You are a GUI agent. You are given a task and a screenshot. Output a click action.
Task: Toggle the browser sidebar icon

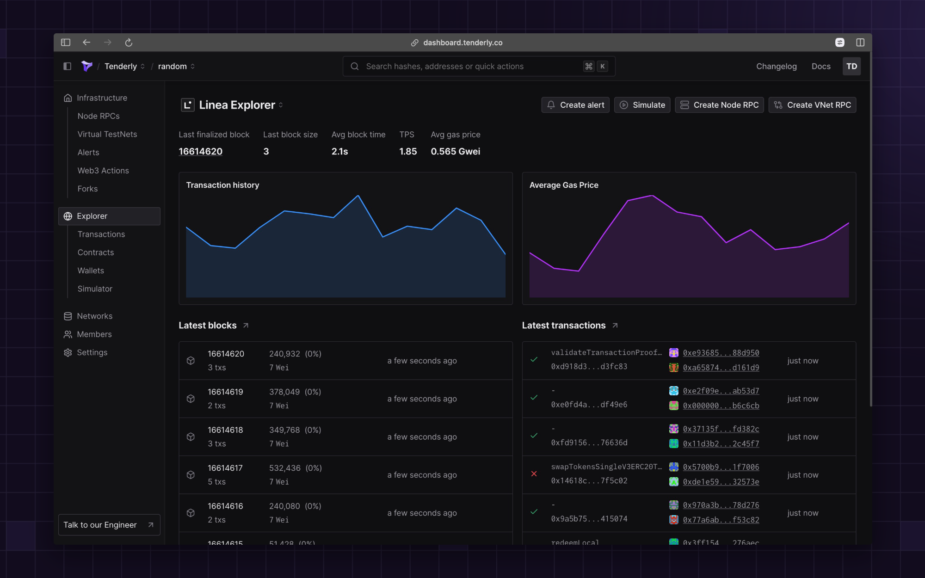(x=66, y=43)
